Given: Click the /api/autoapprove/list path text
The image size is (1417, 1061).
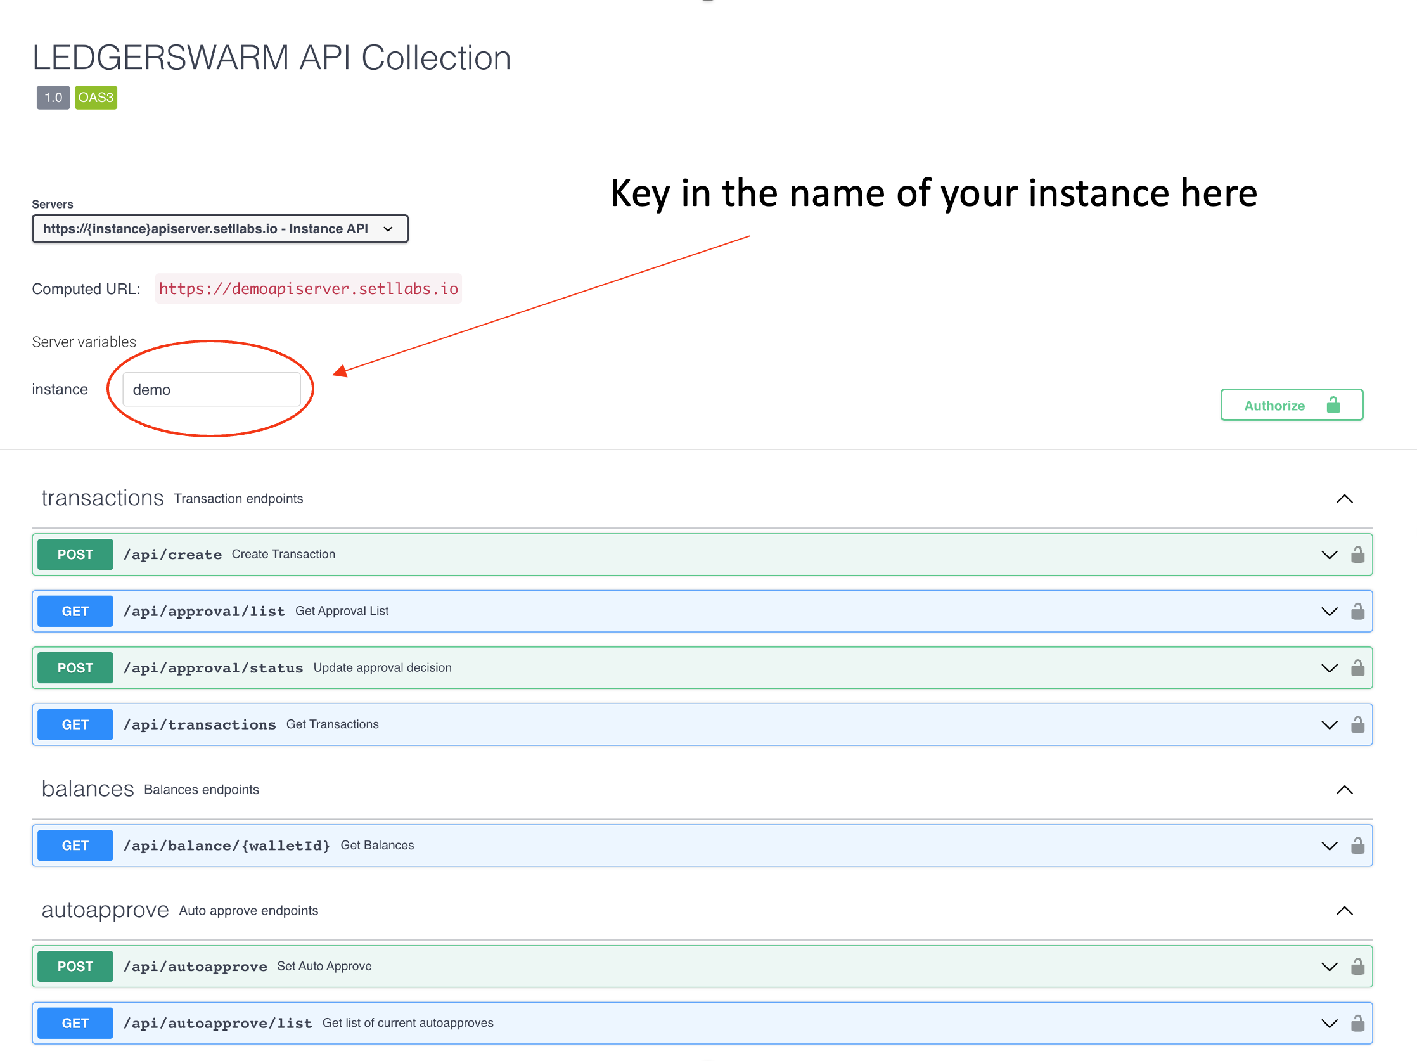Looking at the screenshot, I should pos(218,1023).
